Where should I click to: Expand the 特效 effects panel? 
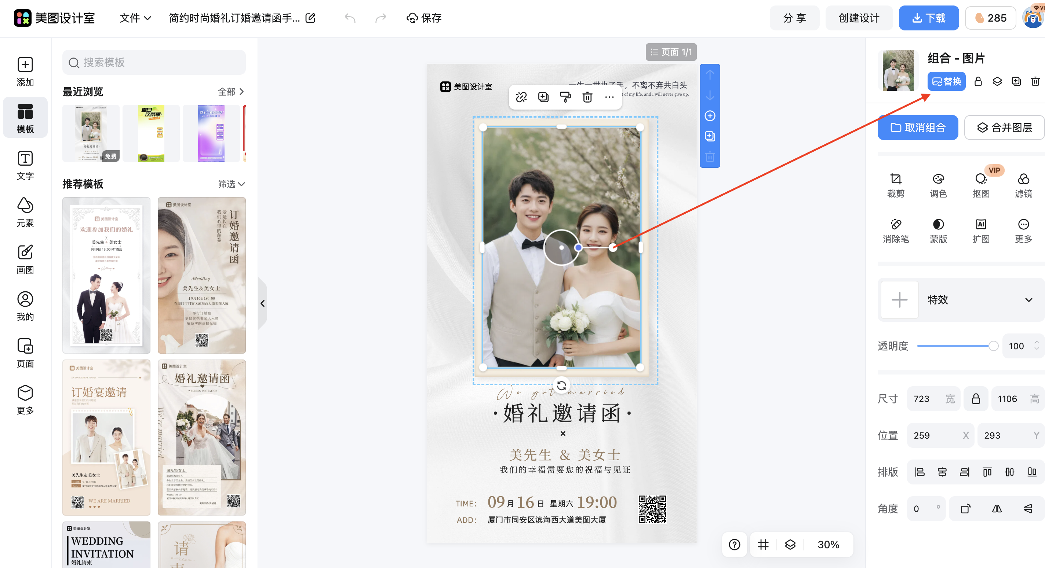point(1028,300)
